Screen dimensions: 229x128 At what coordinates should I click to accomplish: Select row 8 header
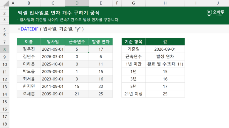coord(4,49)
